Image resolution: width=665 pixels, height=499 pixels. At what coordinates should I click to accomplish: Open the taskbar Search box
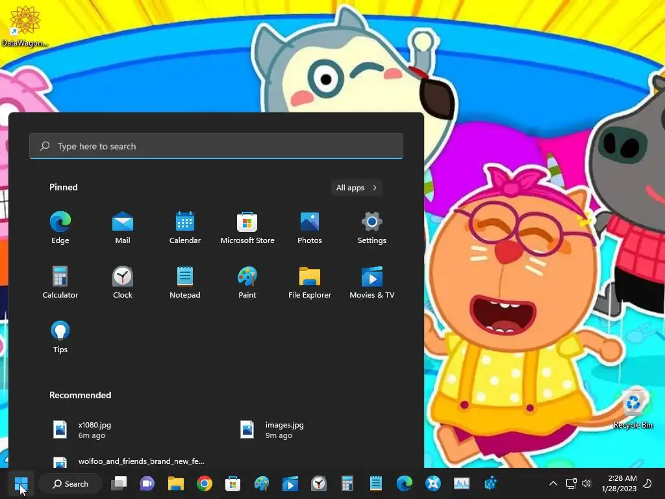click(70, 483)
